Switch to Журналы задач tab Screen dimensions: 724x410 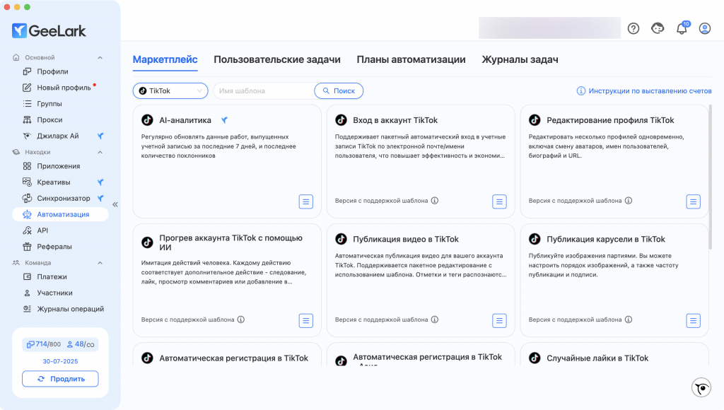520,59
